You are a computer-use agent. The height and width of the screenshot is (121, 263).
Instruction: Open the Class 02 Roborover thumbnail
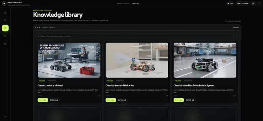(137, 60)
